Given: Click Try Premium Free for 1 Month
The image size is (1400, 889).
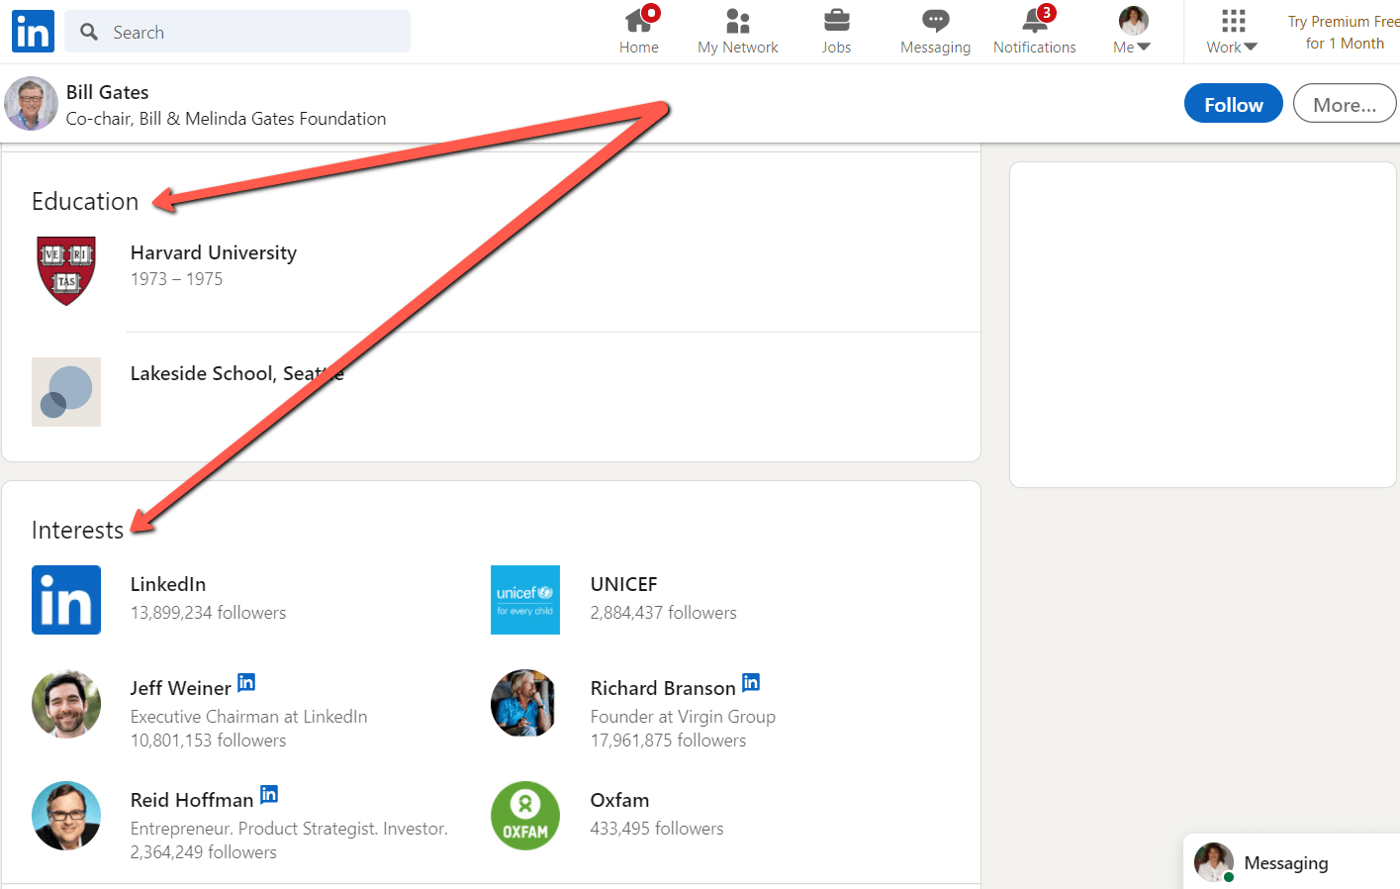Looking at the screenshot, I should (x=1344, y=33).
